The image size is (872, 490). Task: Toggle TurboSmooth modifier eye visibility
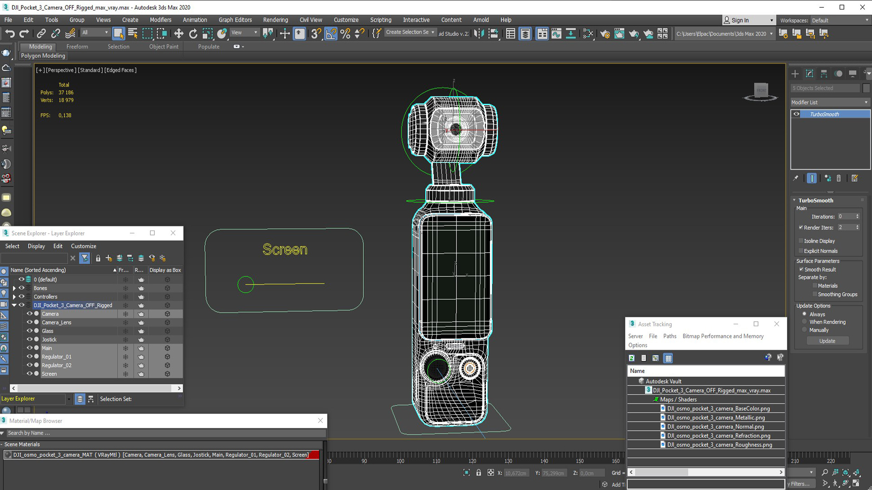coord(797,114)
